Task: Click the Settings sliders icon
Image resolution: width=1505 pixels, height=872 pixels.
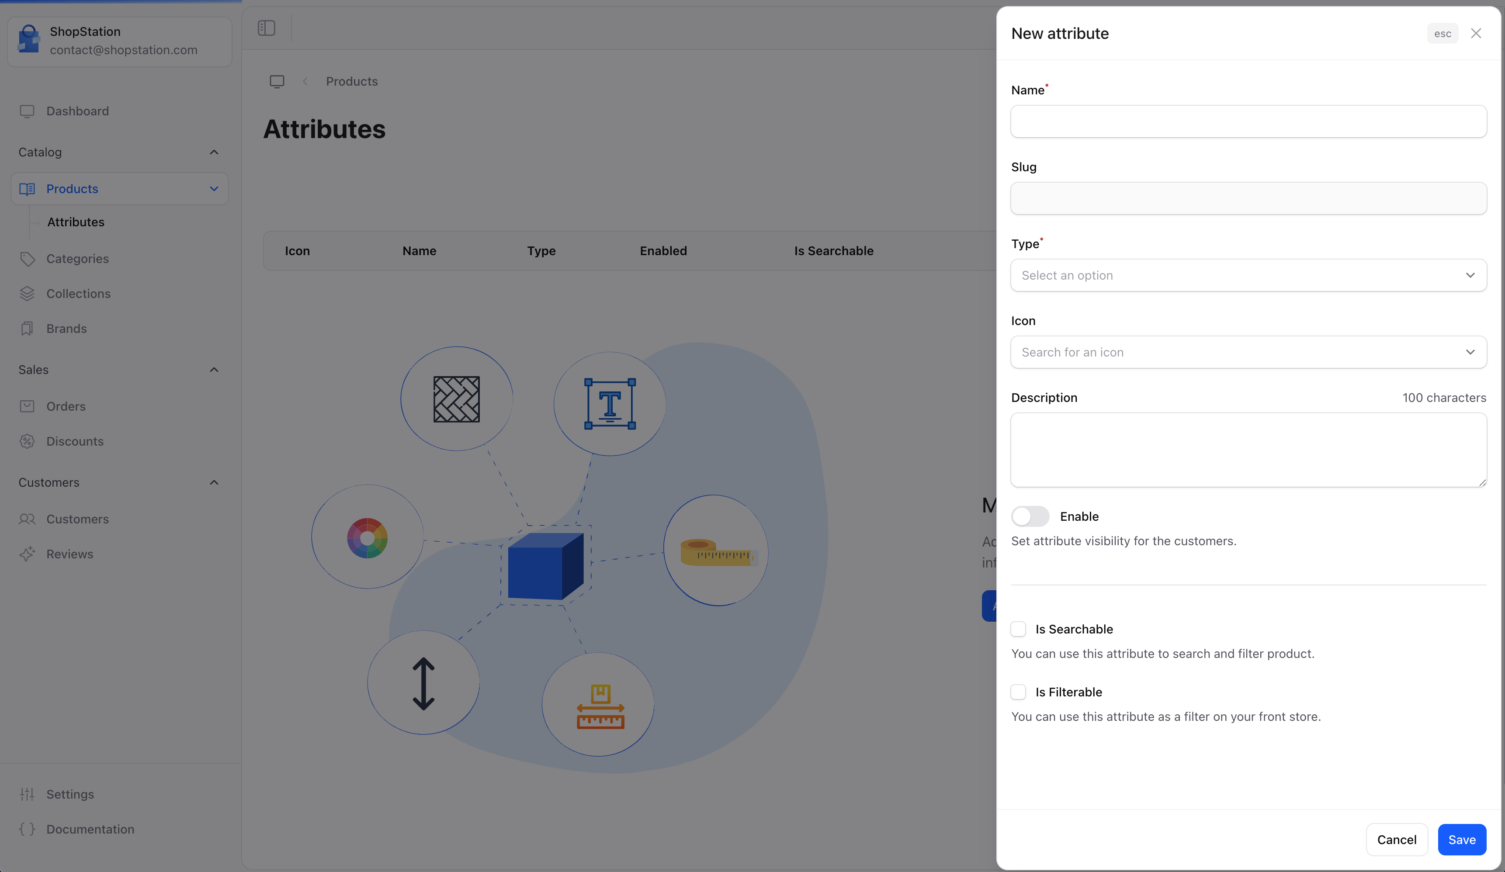Action: (x=27, y=794)
